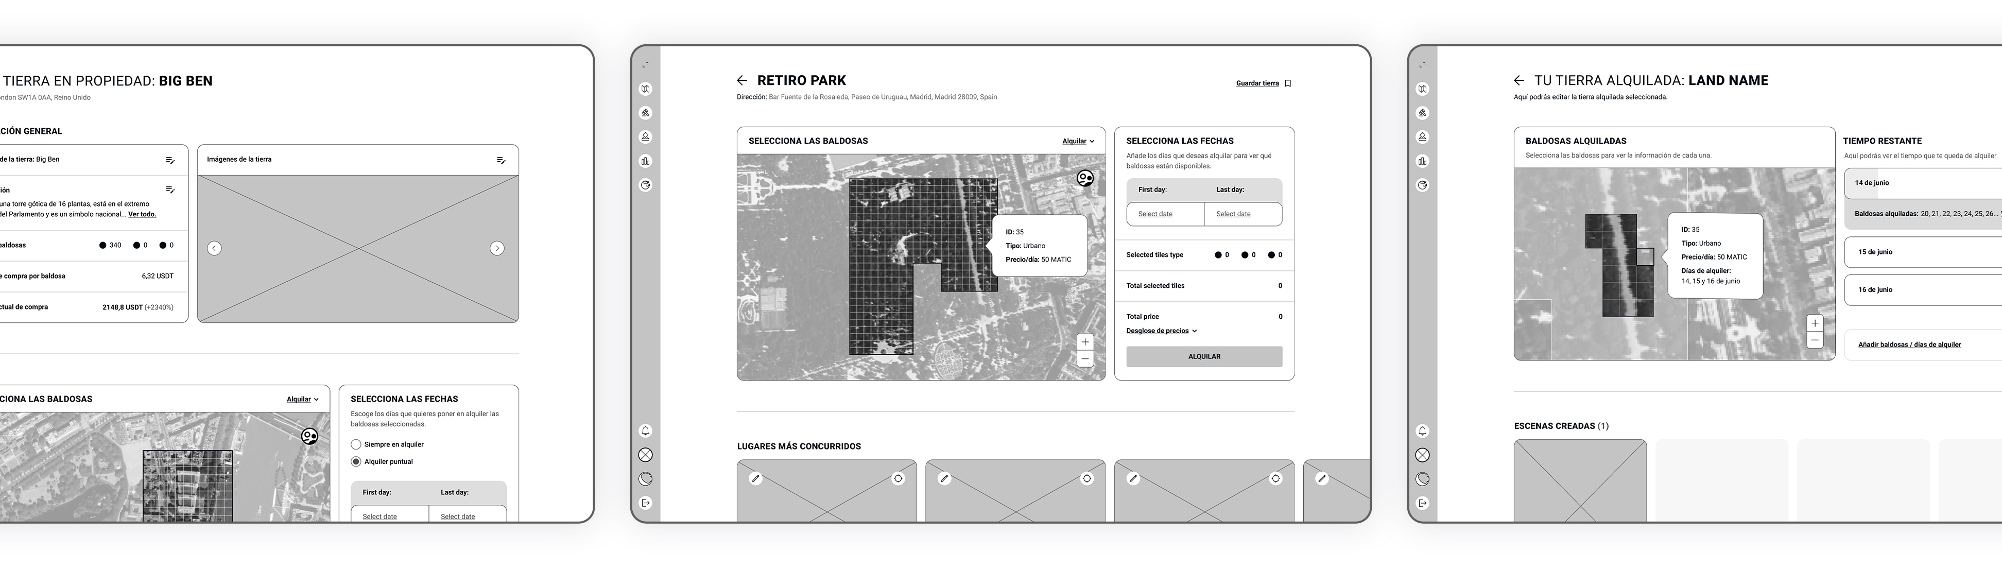Click the auction gavel icon in Retiro Park sidebar

645,113
